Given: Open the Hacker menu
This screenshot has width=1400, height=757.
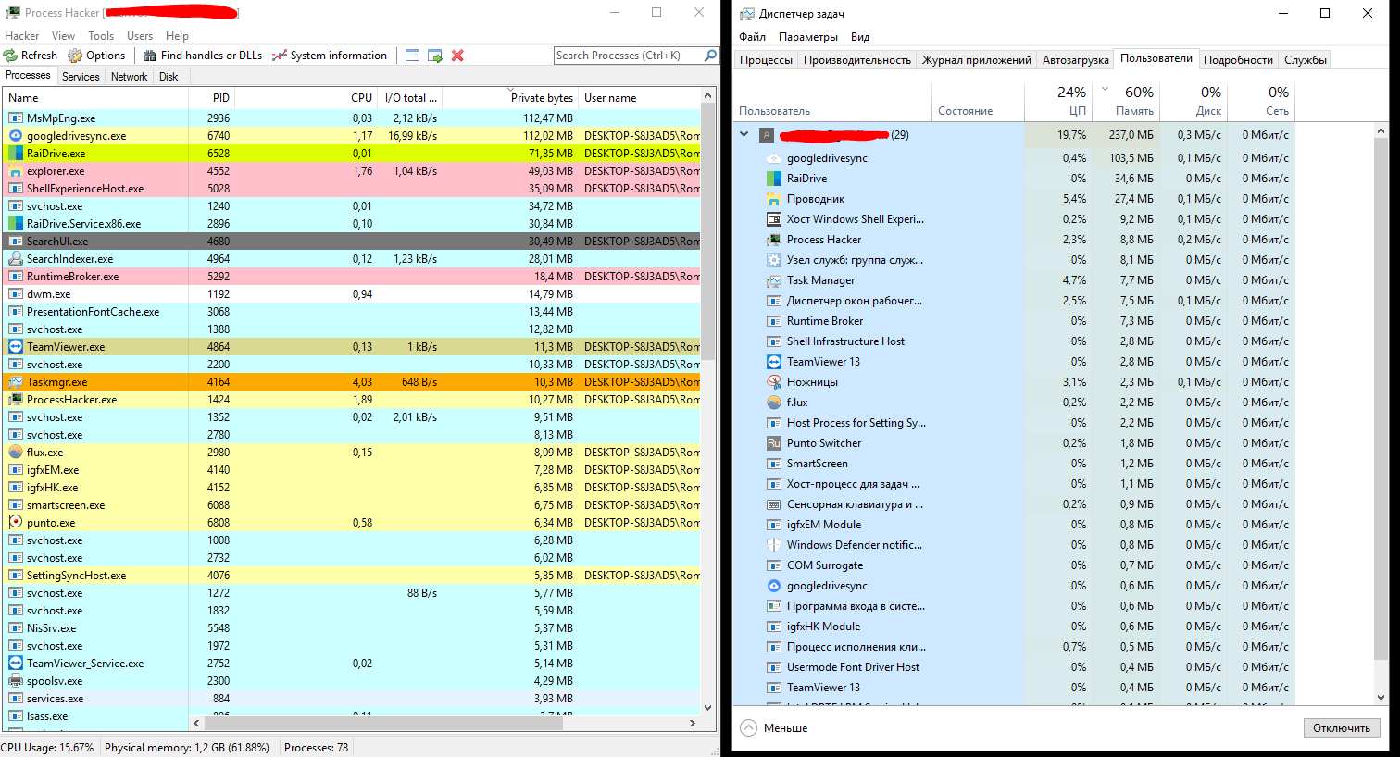Looking at the screenshot, I should pos(22,36).
